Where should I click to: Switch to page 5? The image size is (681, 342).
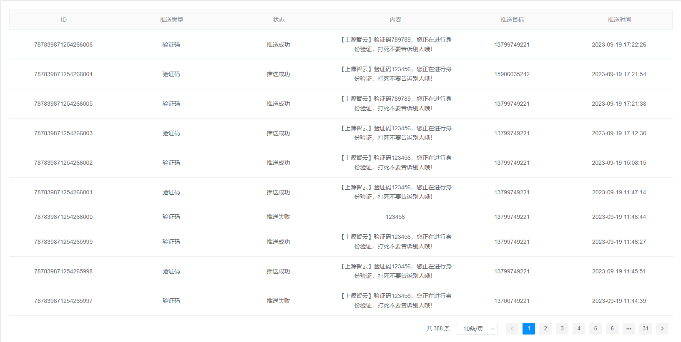pyautogui.click(x=595, y=329)
